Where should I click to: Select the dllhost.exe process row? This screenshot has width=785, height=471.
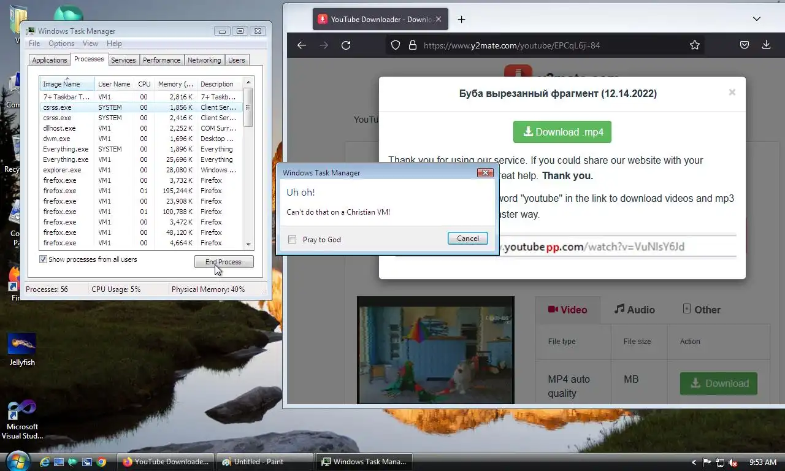[141, 128]
